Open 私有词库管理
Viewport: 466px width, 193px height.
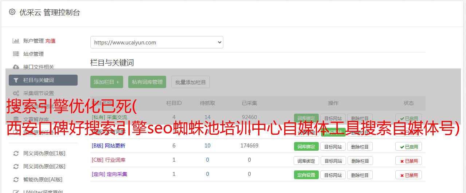click(x=147, y=82)
